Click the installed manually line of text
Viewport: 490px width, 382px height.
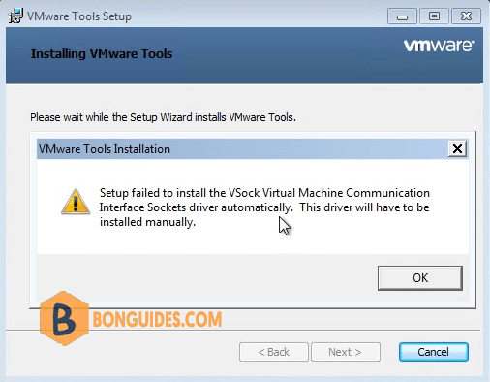click(x=147, y=222)
